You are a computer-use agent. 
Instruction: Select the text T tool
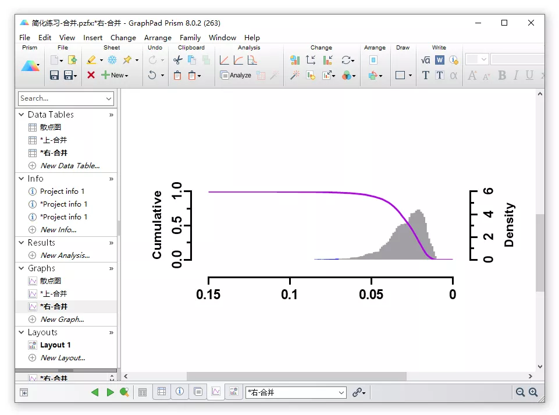(425, 75)
